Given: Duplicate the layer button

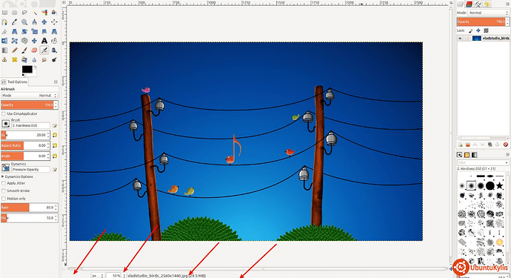Looking at the screenshot, I should (490, 145).
